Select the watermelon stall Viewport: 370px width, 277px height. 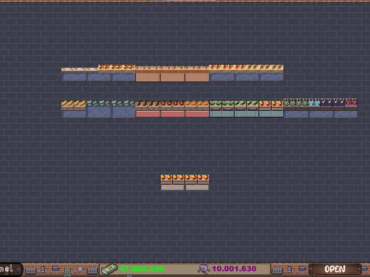click(x=222, y=108)
